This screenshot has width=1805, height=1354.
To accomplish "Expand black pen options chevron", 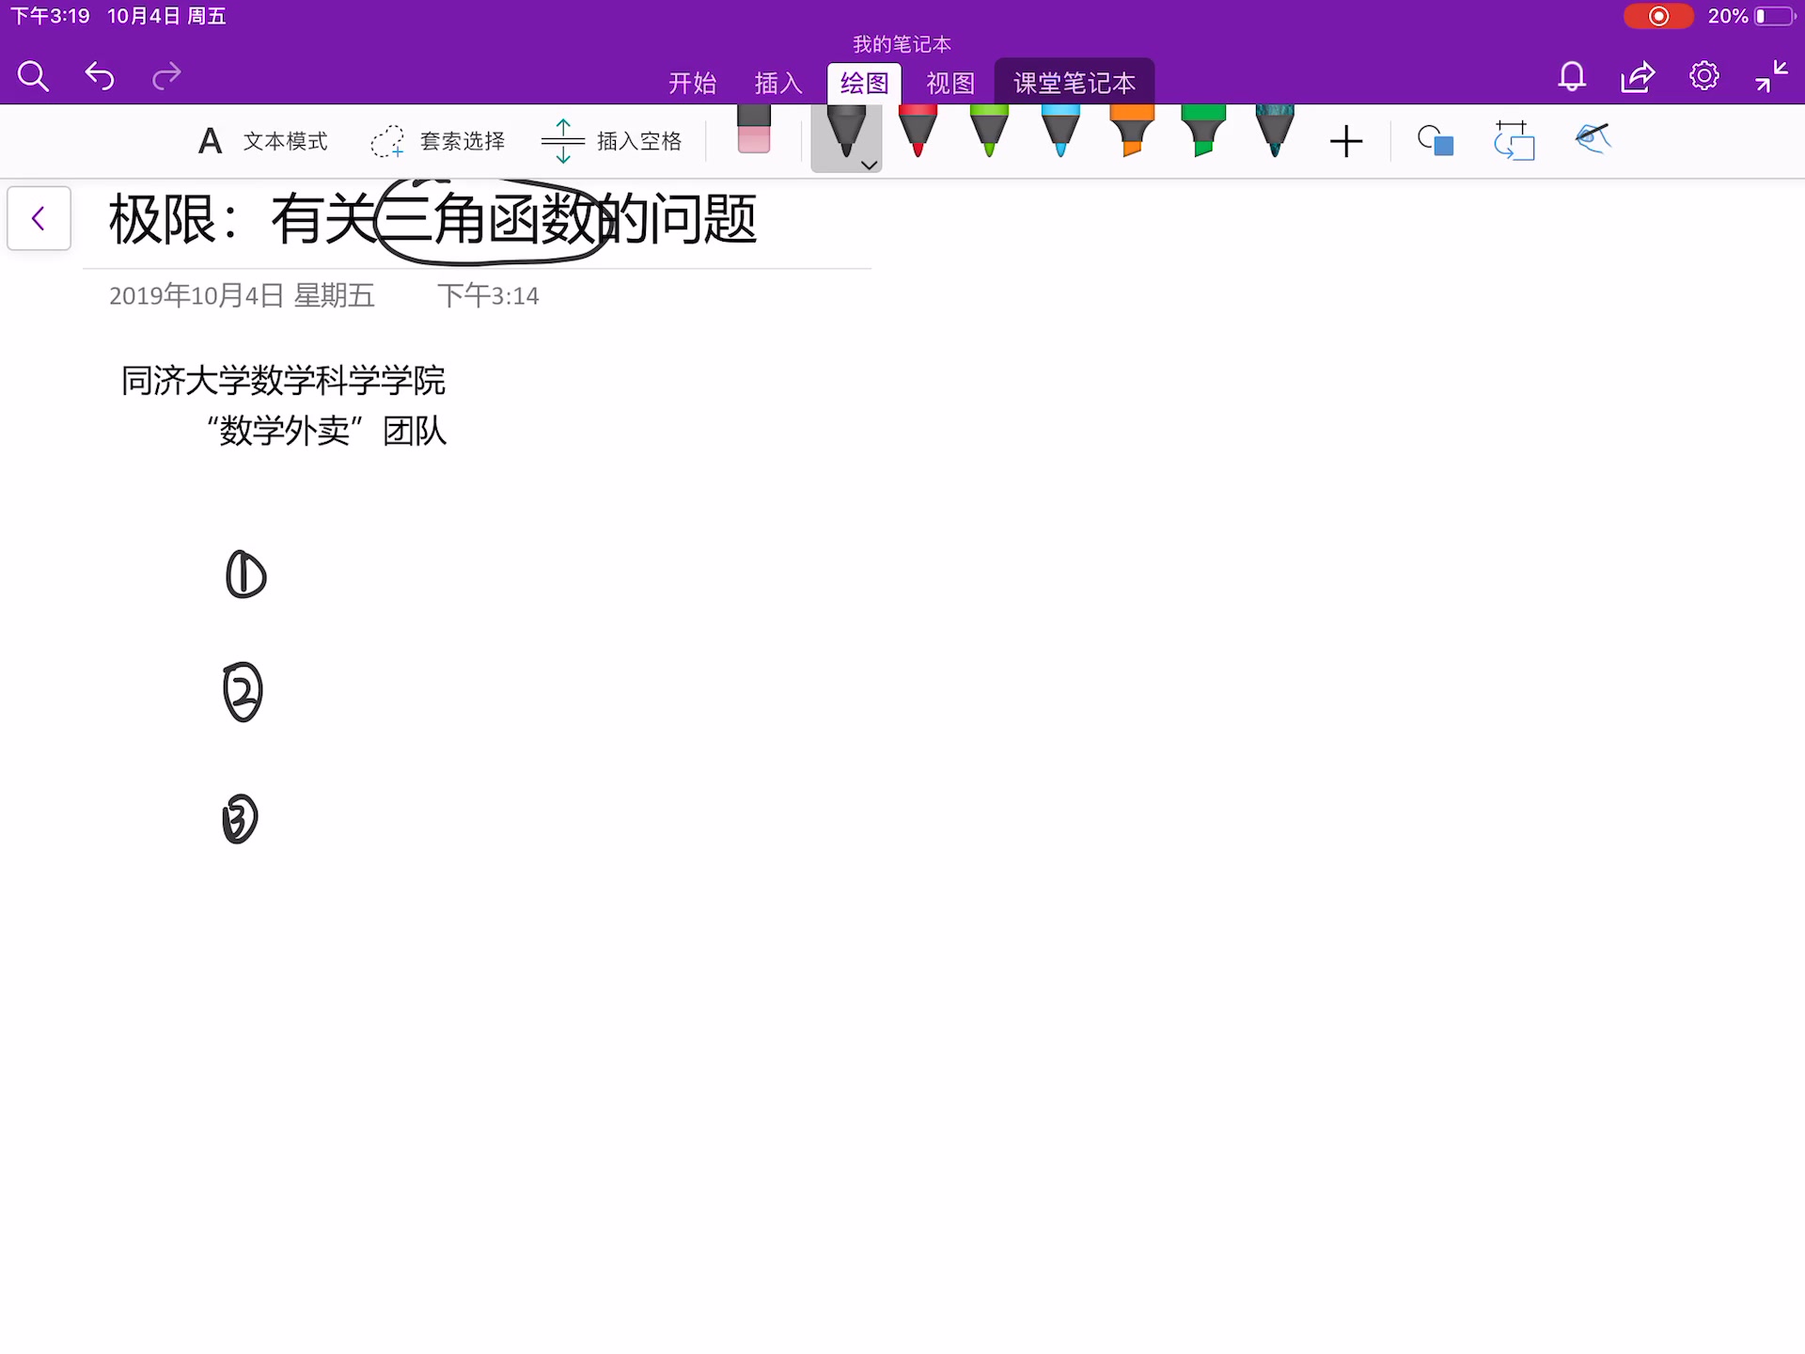I will (x=870, y=165).
